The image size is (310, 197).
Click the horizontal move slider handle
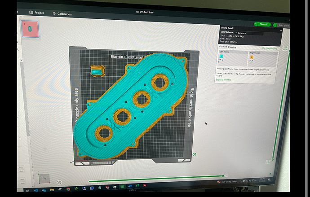pos(223,175)
